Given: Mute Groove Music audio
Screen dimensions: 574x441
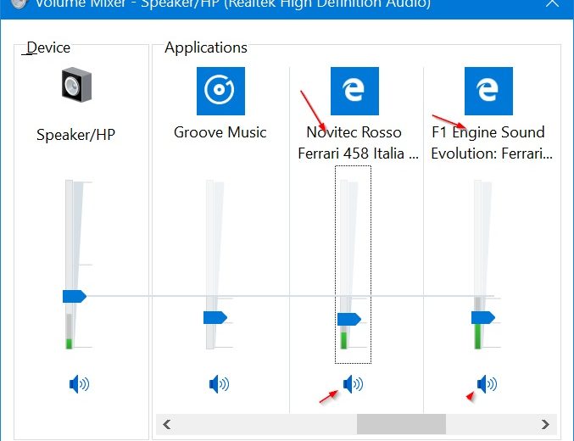Looking at the screenshot, I should pyautogui.click(x=219, y=384).
